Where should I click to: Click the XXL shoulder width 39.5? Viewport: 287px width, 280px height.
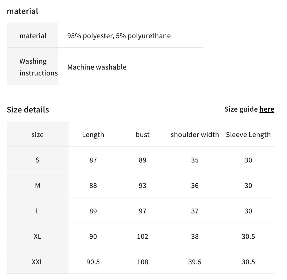click(195, 262)
